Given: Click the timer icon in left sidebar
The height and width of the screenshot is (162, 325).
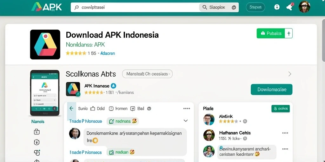Looking at the screenshot, I should 36,142.
